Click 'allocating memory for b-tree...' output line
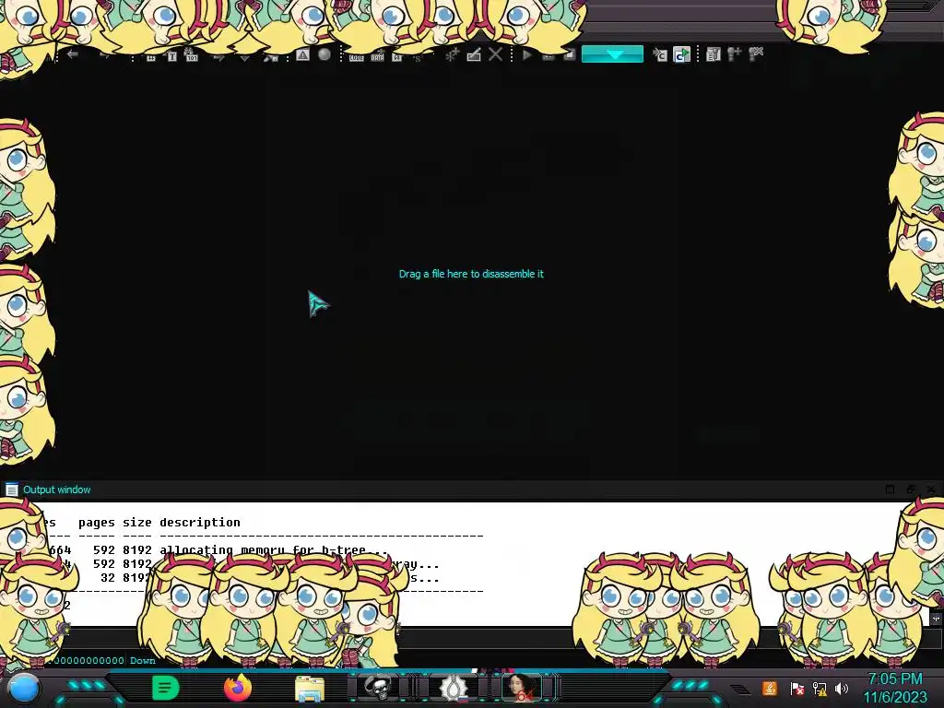Image resolution: width=944 pixels, height=708 pixels. (274, 549)
